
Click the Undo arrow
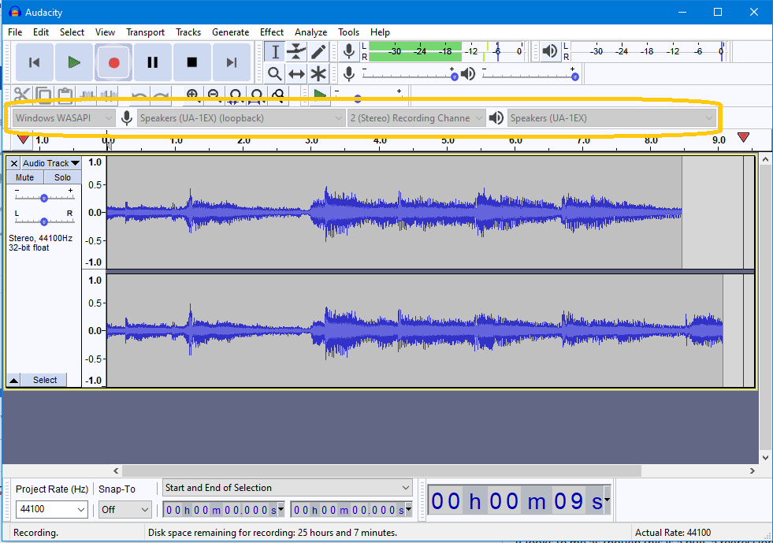click(x=139, y=95)
